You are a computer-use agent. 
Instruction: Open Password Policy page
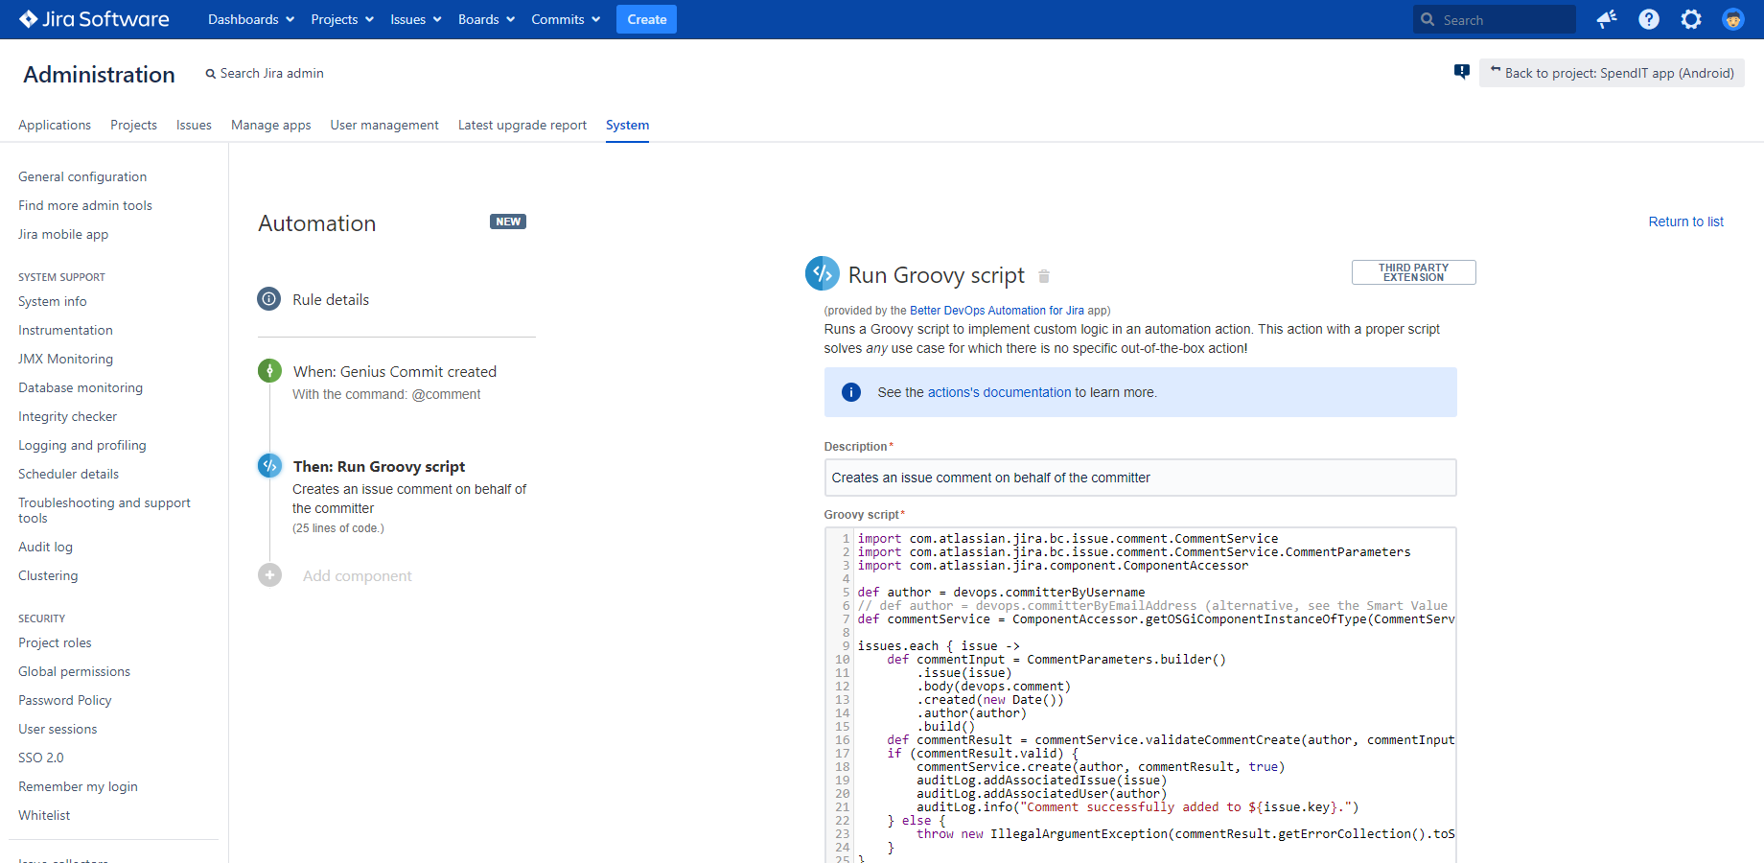65,700
